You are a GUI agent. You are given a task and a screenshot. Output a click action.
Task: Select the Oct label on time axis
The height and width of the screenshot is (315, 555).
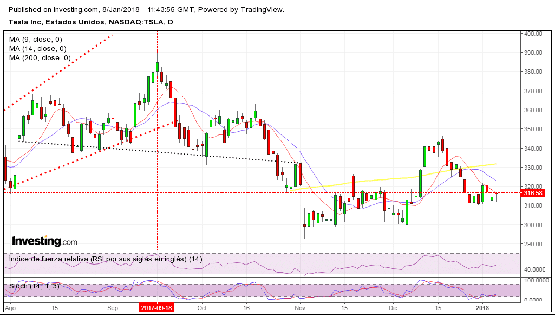click(202, 308)
